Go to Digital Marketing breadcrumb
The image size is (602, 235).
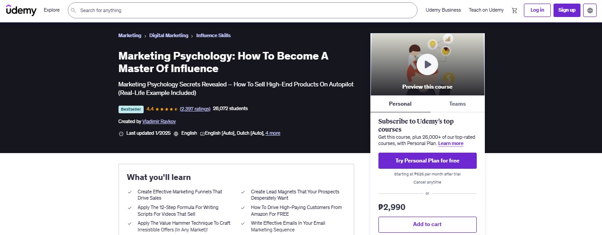[x=169, y=35]
